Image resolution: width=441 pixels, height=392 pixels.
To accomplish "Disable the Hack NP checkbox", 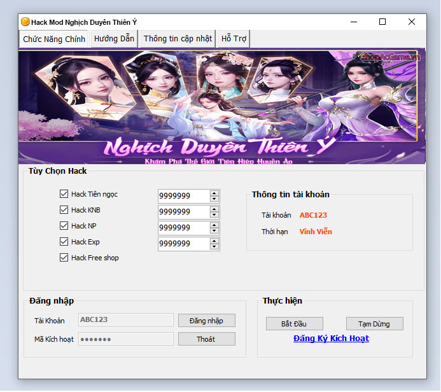I will 64,226.
